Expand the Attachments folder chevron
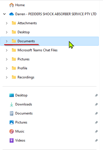103x150 pixels. coord(7,23)
